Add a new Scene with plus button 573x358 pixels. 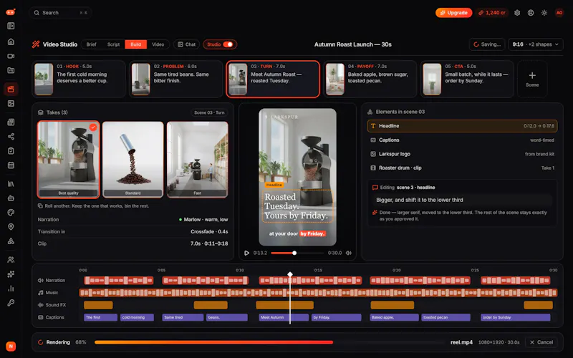click(x=532, y=79)
